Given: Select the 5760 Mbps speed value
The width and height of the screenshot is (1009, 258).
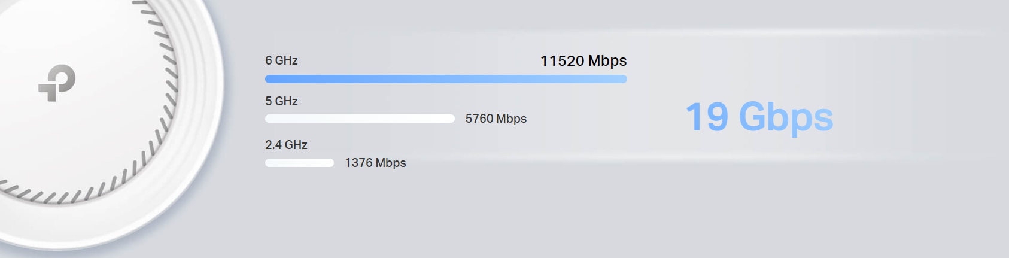Looking at the screenshot, I should pos(496,119).
